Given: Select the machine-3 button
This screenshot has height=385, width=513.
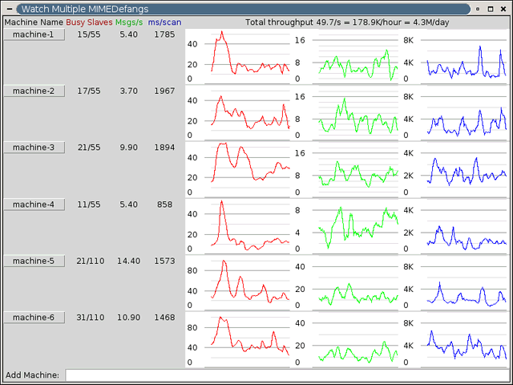Looking at the screenshot, I should pos(34,148).
